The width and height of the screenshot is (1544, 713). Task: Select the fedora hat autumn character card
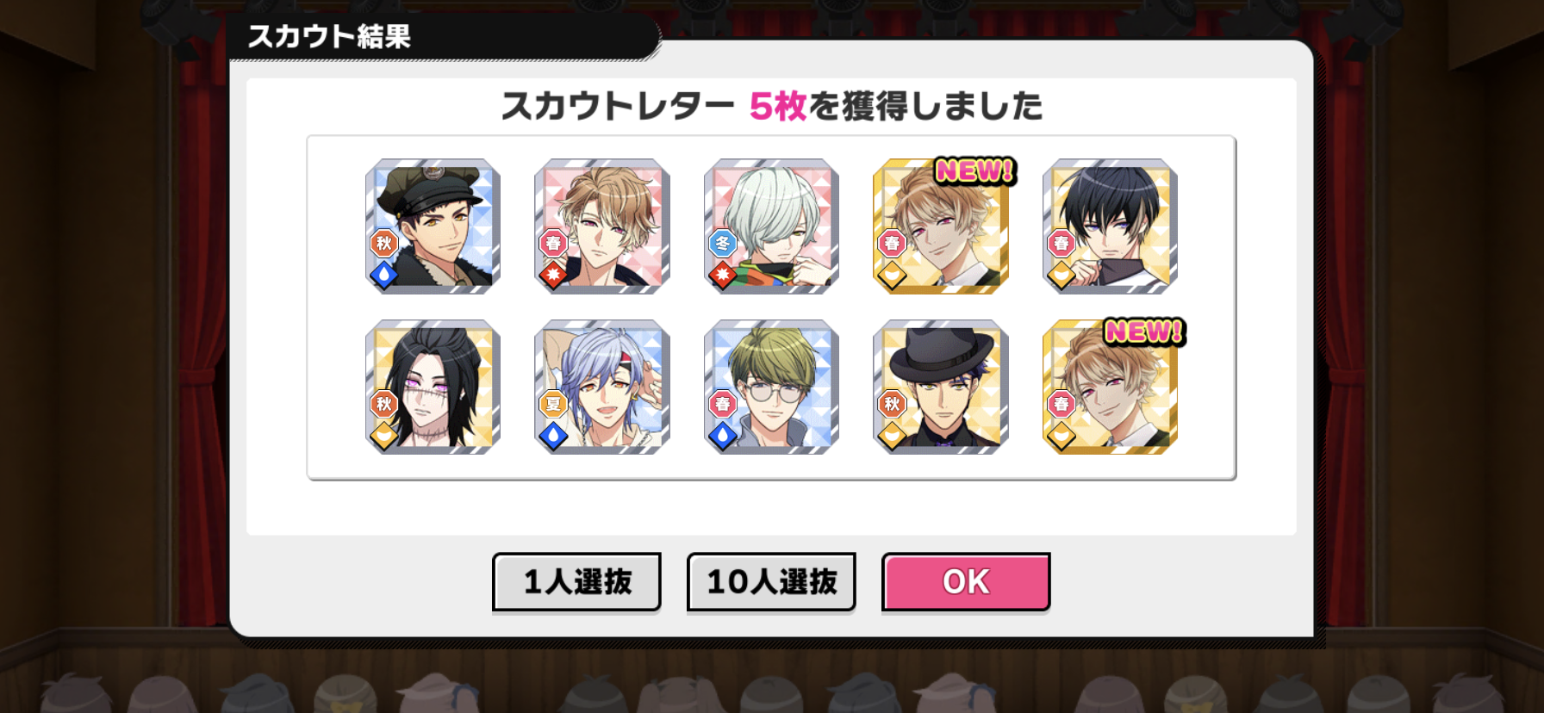(x=941, y=387)
